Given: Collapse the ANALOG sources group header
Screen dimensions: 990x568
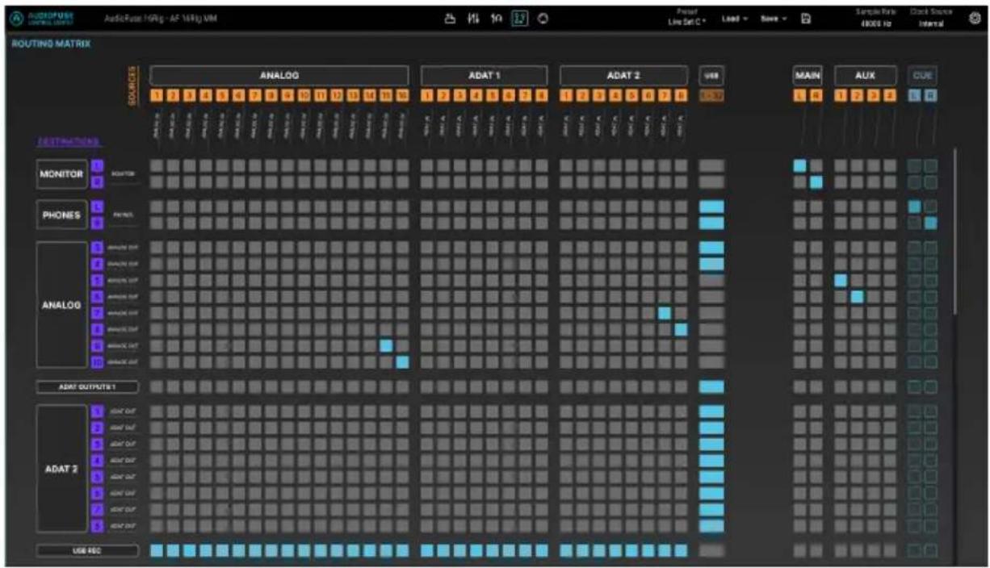Looking at the screenshot, I should pos(279,75).
